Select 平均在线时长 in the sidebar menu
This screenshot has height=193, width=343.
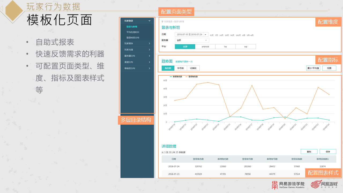133,32
